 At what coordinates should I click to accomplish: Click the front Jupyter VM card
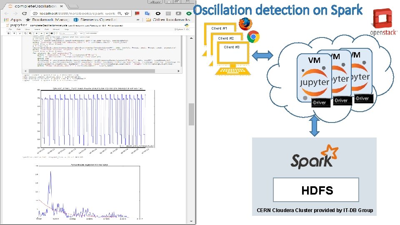[x=314, y=78]
